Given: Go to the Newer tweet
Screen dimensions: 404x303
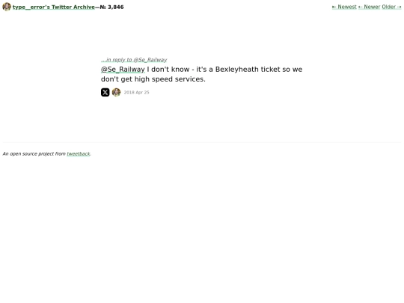Looking at the screenshot, I should coord(370,7).
